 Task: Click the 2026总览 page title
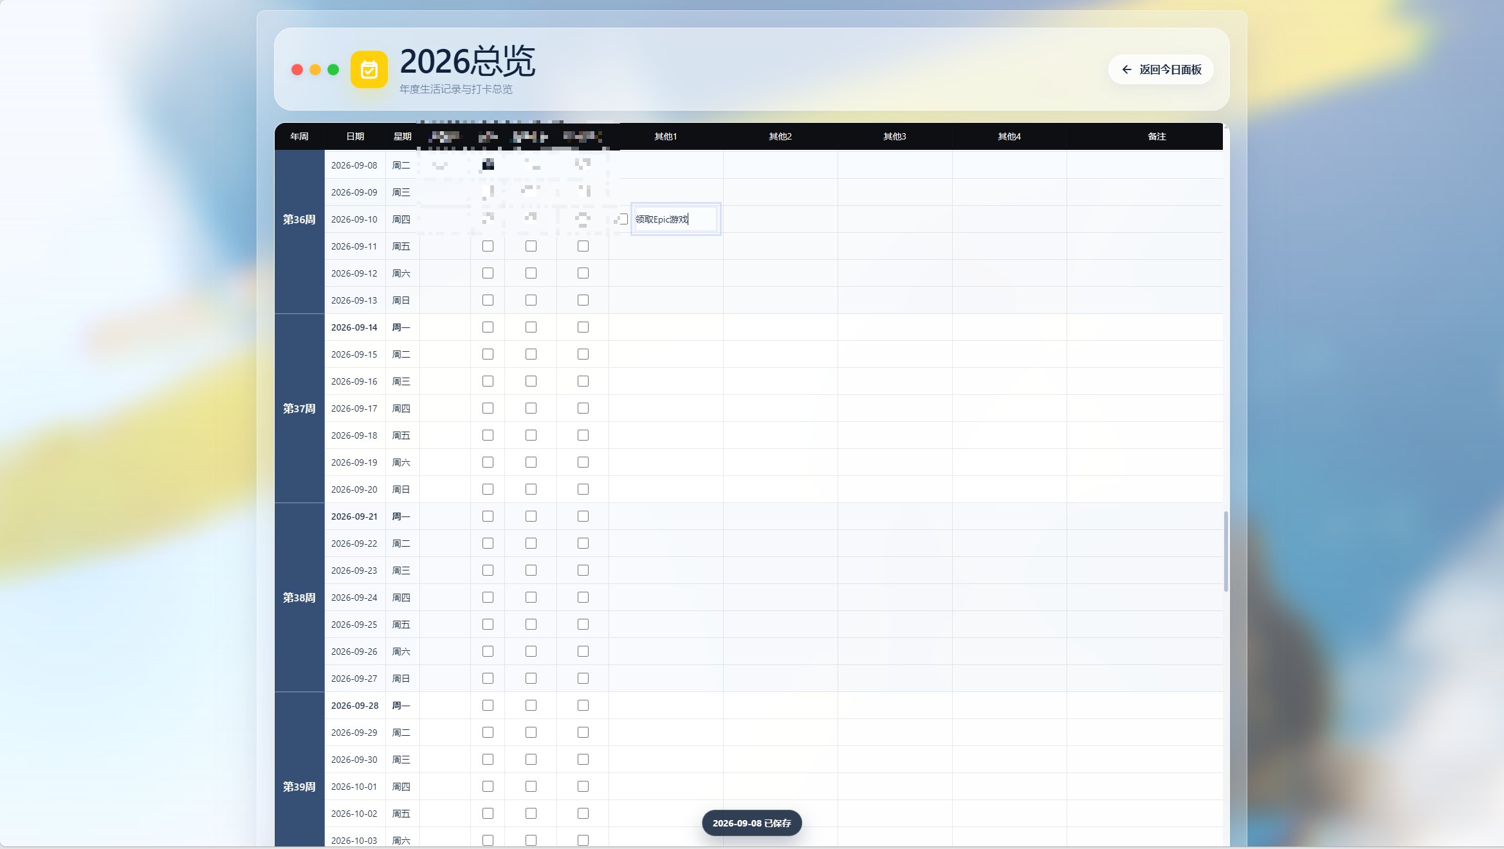[468, 62]
